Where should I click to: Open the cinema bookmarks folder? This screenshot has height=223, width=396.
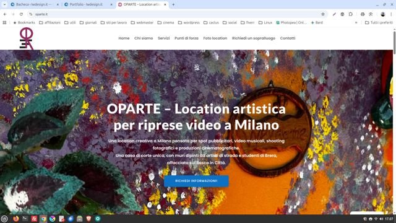(166, 22)
